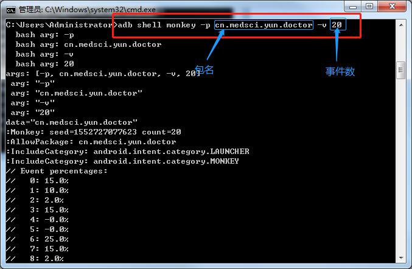412x269 pixels.
Task: Click '// Event percentages:' line
Action: (57, 171)
